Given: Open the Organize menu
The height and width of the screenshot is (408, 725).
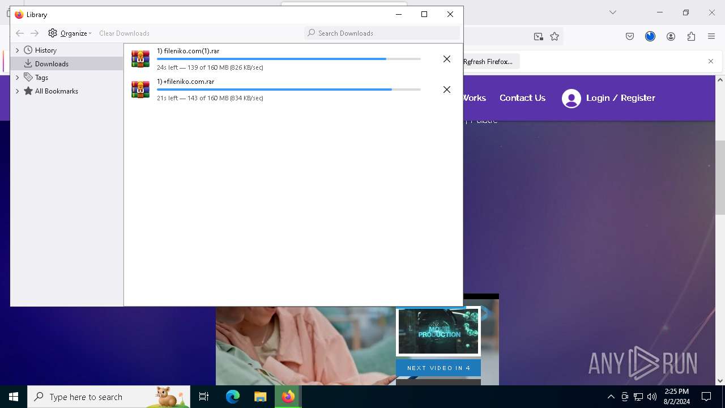Looking at the screenshot, I should (x=70, y=33).
